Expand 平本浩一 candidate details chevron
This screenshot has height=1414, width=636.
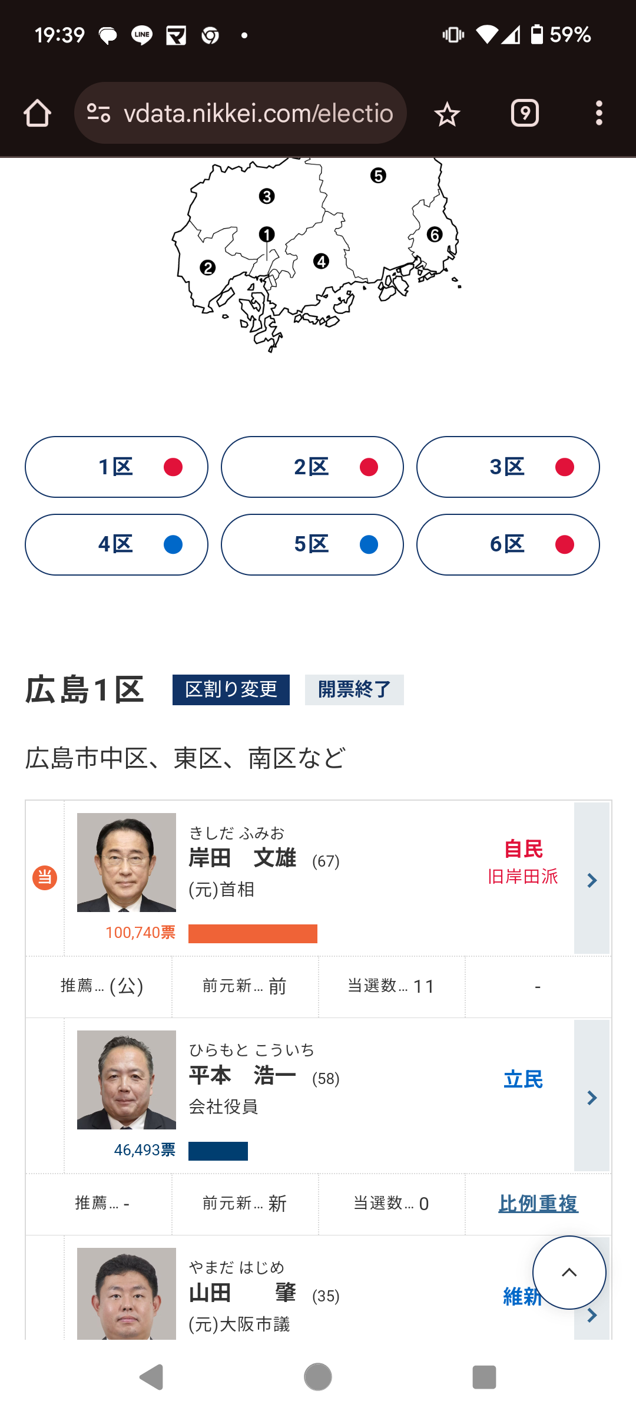[x=592, y=1097]
